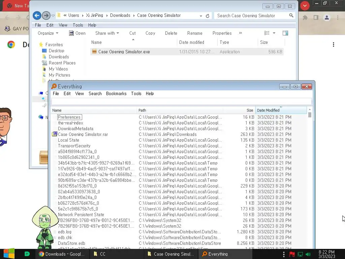Open My Videos in Favorites

click(58, 69)
